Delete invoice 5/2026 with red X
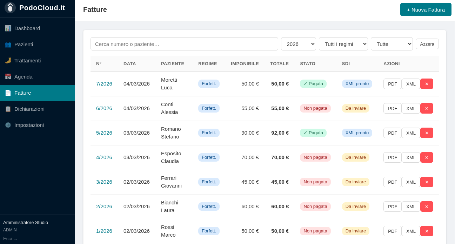 coord(427,133)
